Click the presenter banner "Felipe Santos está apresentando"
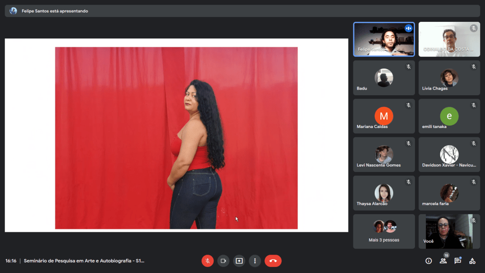485x273 pixels. tap(54, 11)
